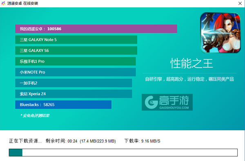Select the 三星 GALAXY Note 5 bar

point(76,40)
